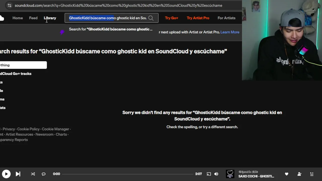
Task: Open the SAXO COCHI track title
Action: (256, 176)
